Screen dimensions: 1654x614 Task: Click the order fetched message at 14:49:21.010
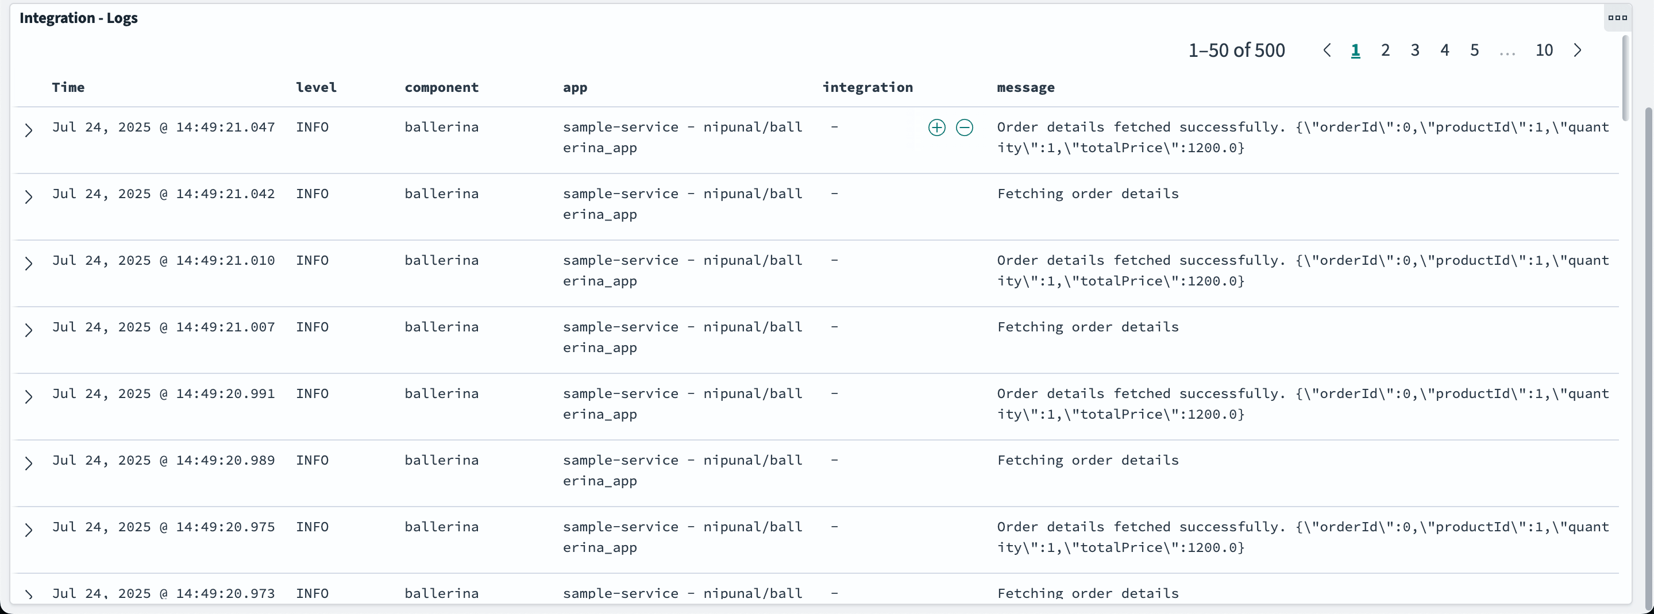pos(1303,271)
